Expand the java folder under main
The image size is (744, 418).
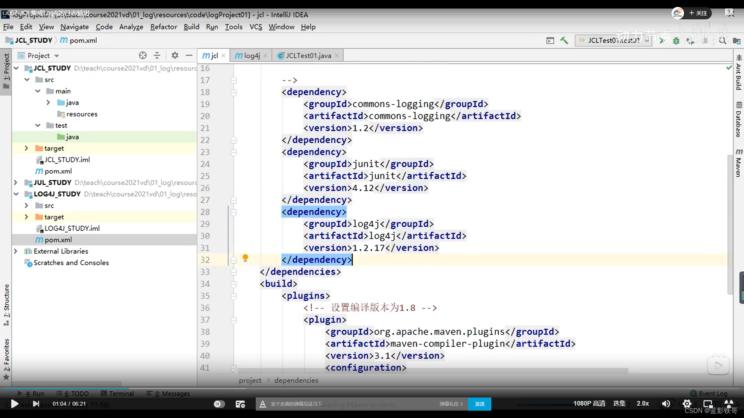[x=48, y=103]
